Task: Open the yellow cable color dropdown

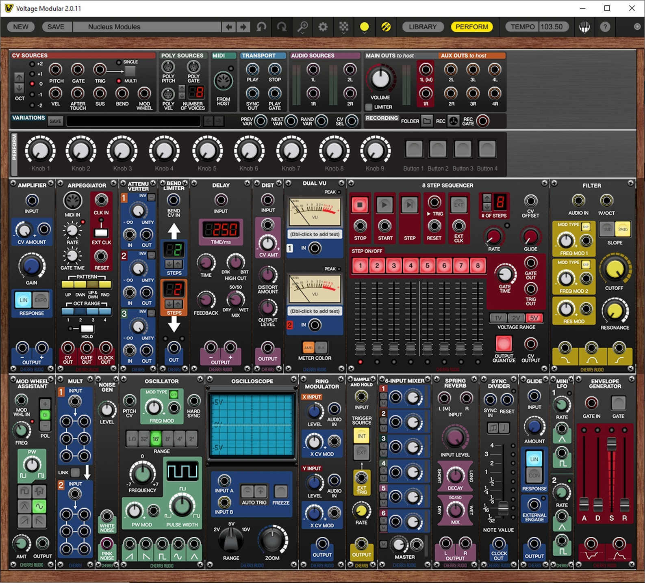Action: (364, 27)
